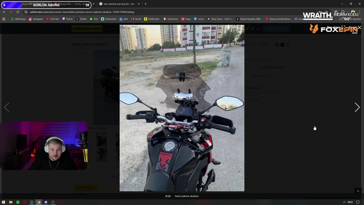The height and width of the screenshot is (205, 364).
Task: Go back to previous page
Action: (x=4, y=12)
